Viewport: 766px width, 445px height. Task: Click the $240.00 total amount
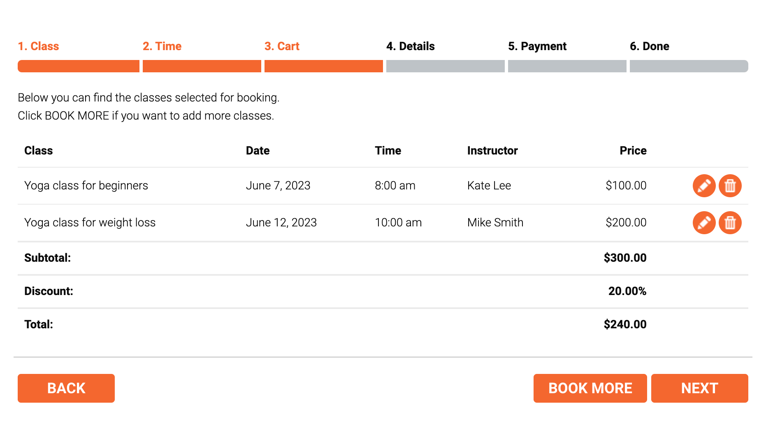[625, 325]
